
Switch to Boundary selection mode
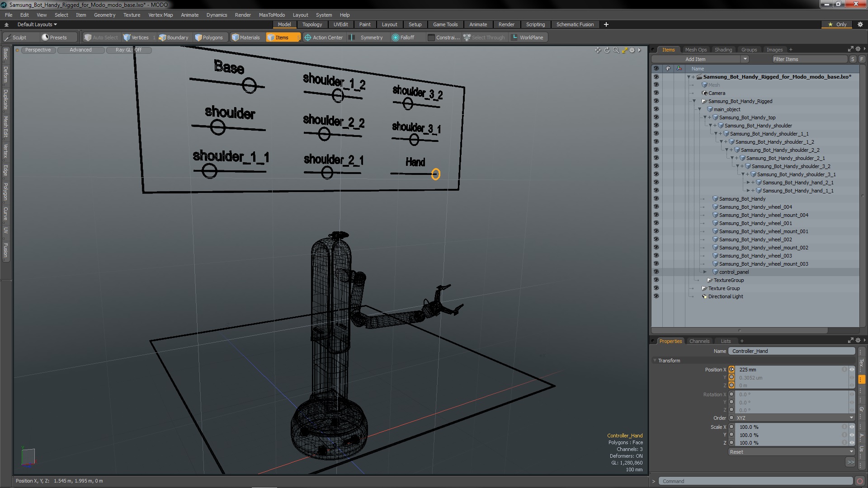173,38
